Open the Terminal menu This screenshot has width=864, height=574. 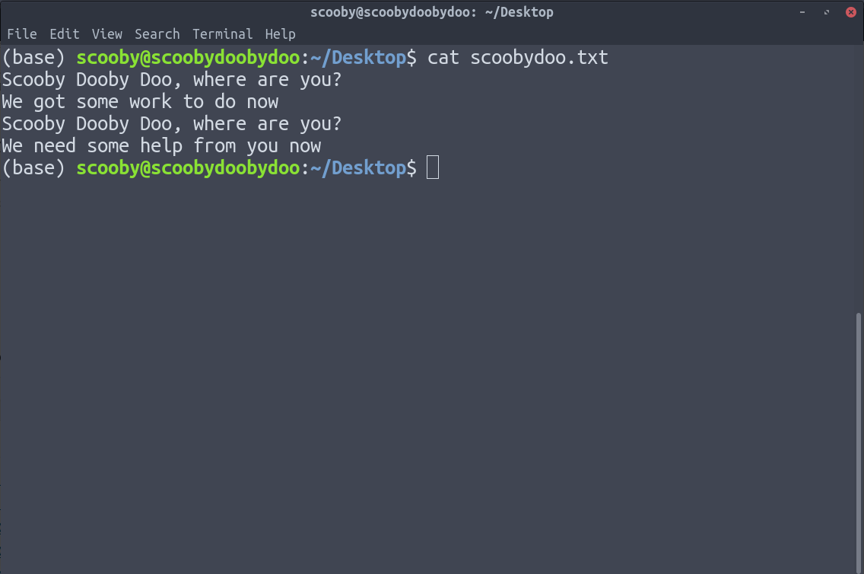222,34
